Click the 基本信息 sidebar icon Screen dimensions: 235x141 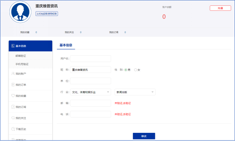coord(13,46)
